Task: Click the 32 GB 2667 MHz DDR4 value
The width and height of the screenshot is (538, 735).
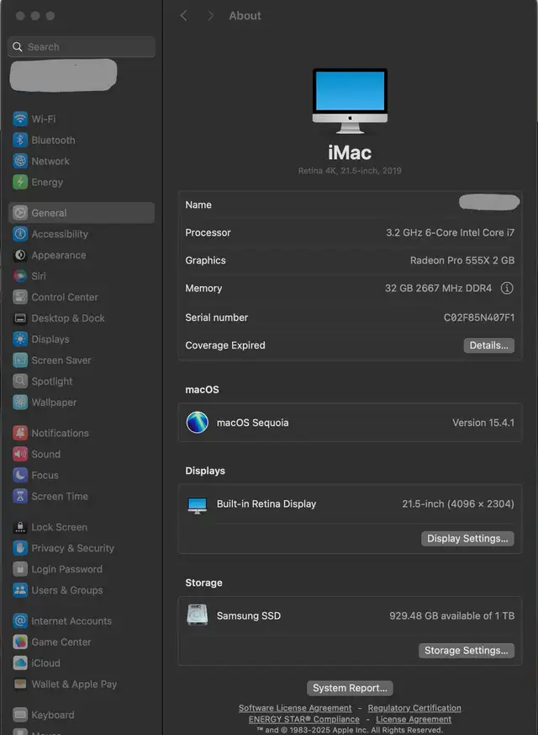Action: (x=438, y=288)
